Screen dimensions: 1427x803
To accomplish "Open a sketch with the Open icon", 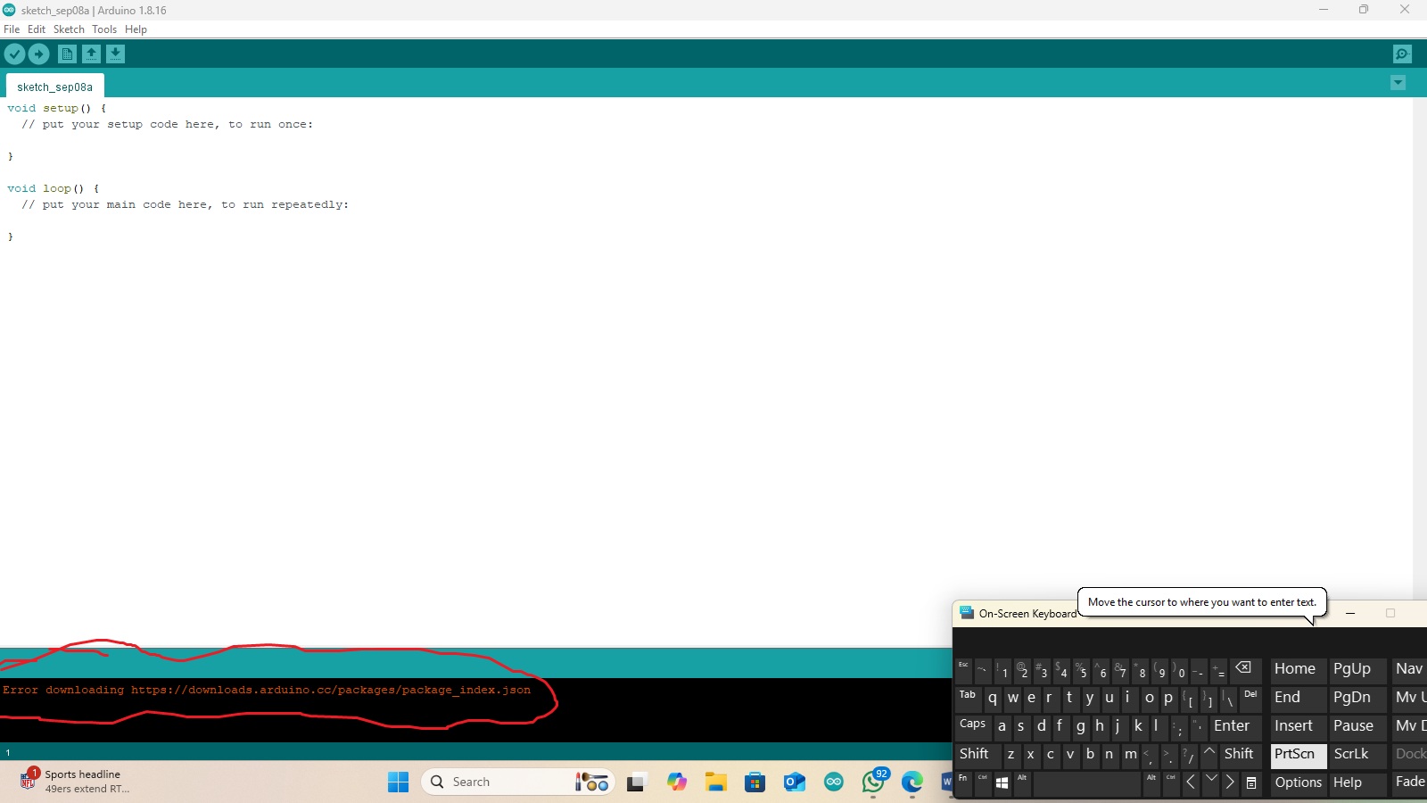I will point(91,54).
